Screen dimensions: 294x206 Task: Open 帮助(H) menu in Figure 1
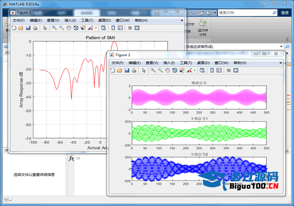click(x=141, y=20)
